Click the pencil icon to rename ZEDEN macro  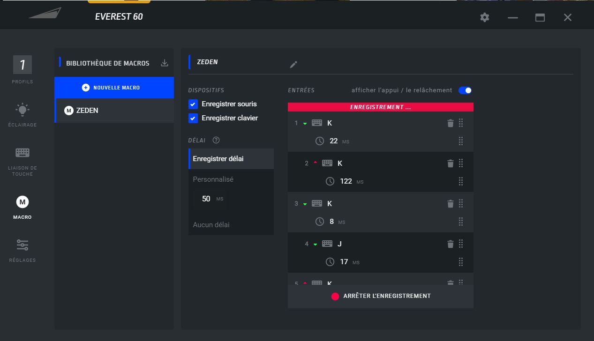293,65
